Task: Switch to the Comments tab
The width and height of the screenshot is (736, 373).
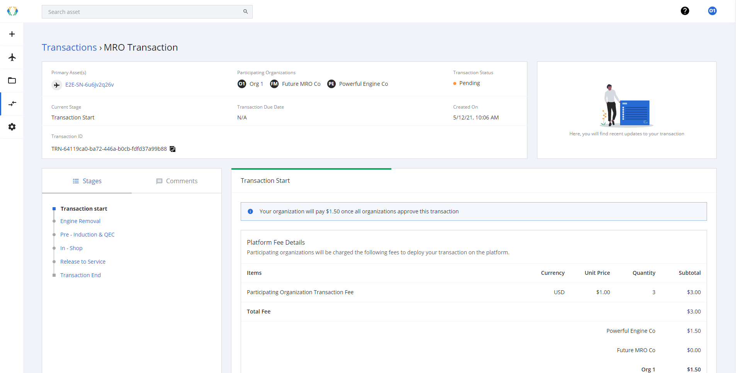Action: click(x=177, y=181)
